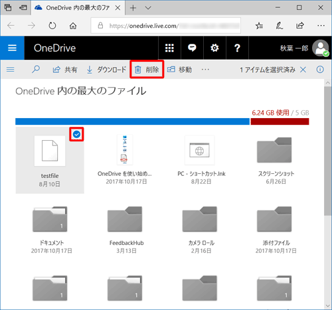Clear the selection with the X next to 1 アイテムを選択済み
The height and width of the screenshot is (310, 332).
[303, 70]
